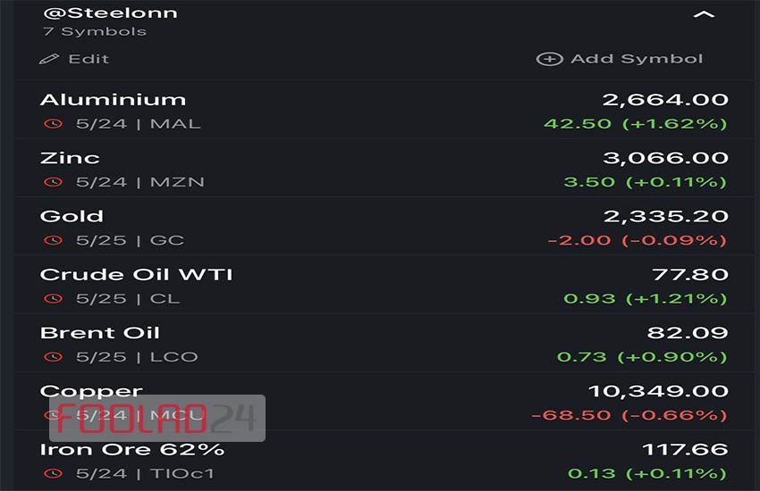The image size is (760, 491).
Task: Open the Aluminium symbol row
Action: coord(384,111)
